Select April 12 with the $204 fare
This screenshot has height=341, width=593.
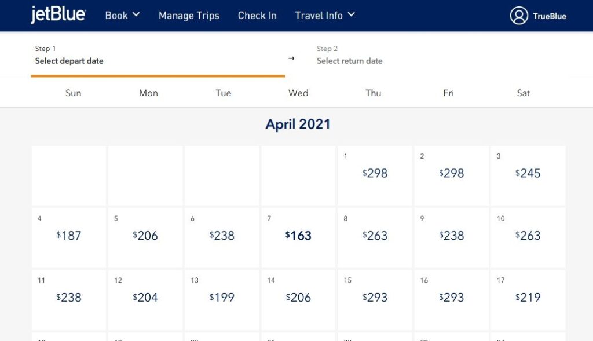(x=145, y=298)
